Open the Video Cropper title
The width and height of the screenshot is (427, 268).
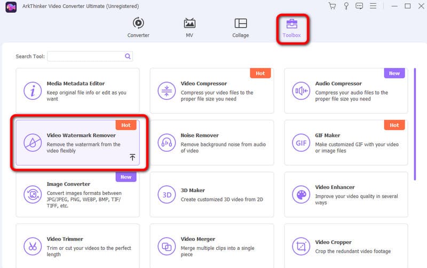click(x=333, y=242)
